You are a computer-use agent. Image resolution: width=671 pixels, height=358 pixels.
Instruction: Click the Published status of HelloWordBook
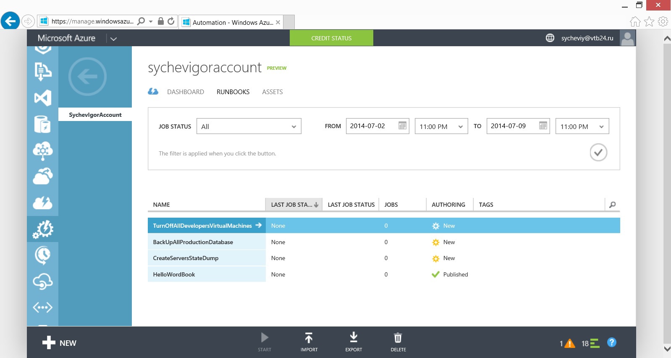(450, 274)
